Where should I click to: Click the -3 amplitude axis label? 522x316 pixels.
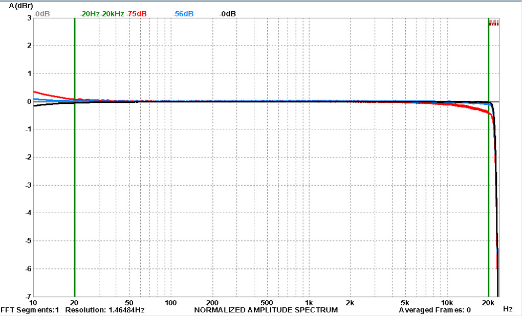click(x=29, y=185)
